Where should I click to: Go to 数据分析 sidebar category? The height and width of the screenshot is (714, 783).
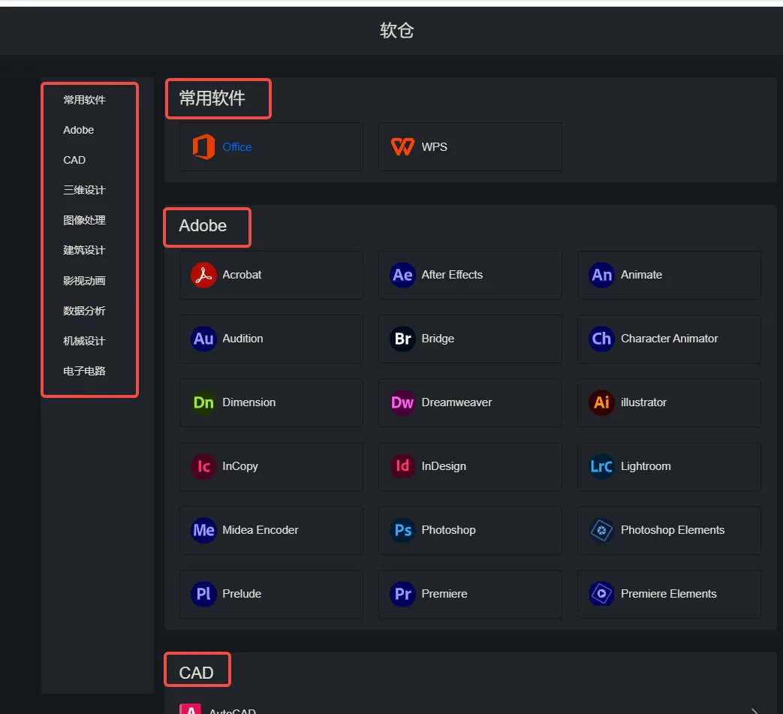pos(84,311)
